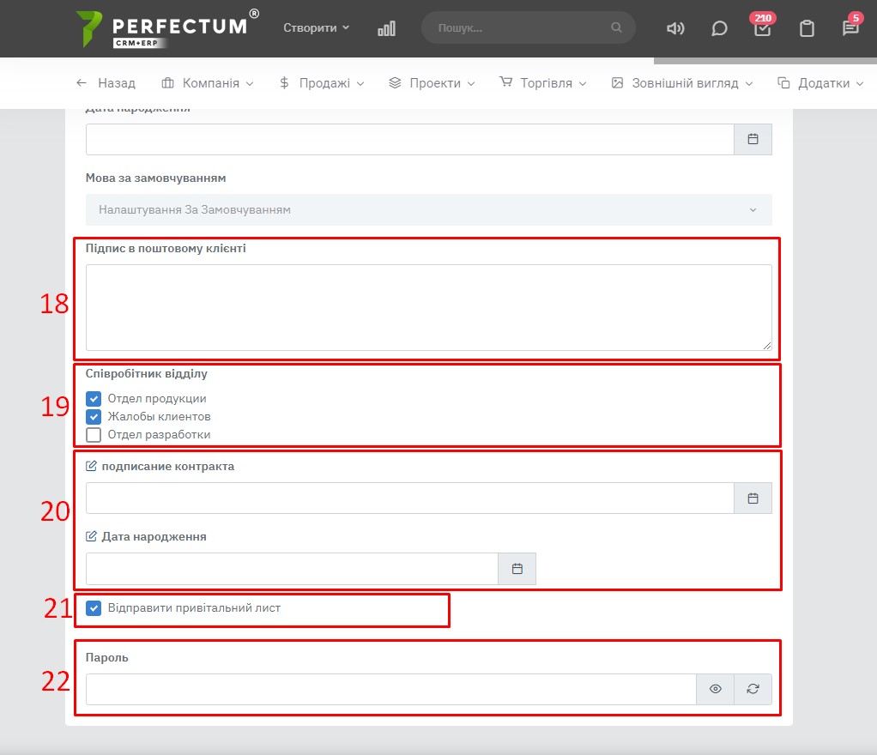877x755 pixels.
Task: Click the regenerate password icon
Action: pos(753,689)
